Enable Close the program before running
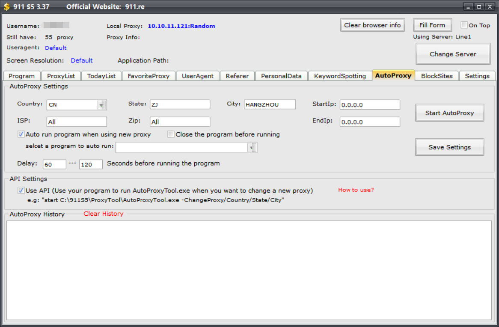The image size is (499, 327). 171,134
